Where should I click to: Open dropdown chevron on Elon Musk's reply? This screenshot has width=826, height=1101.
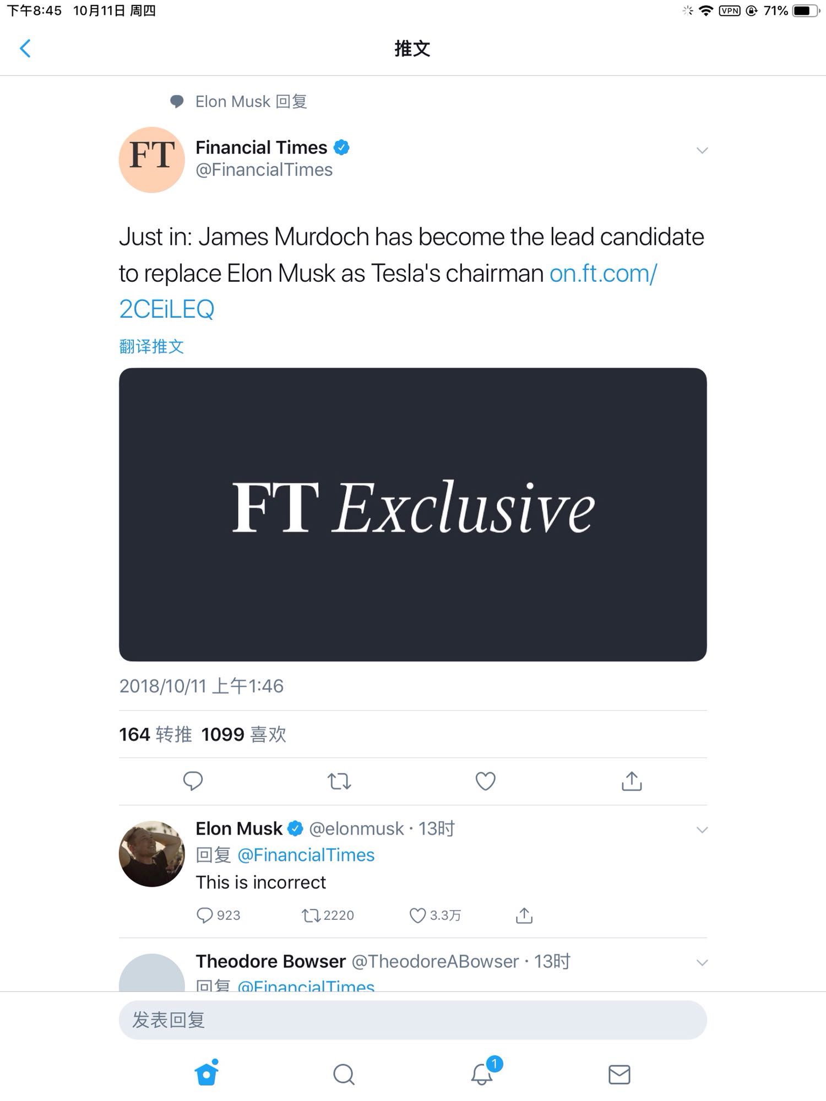pyautogui.click(x=702, y=830)
